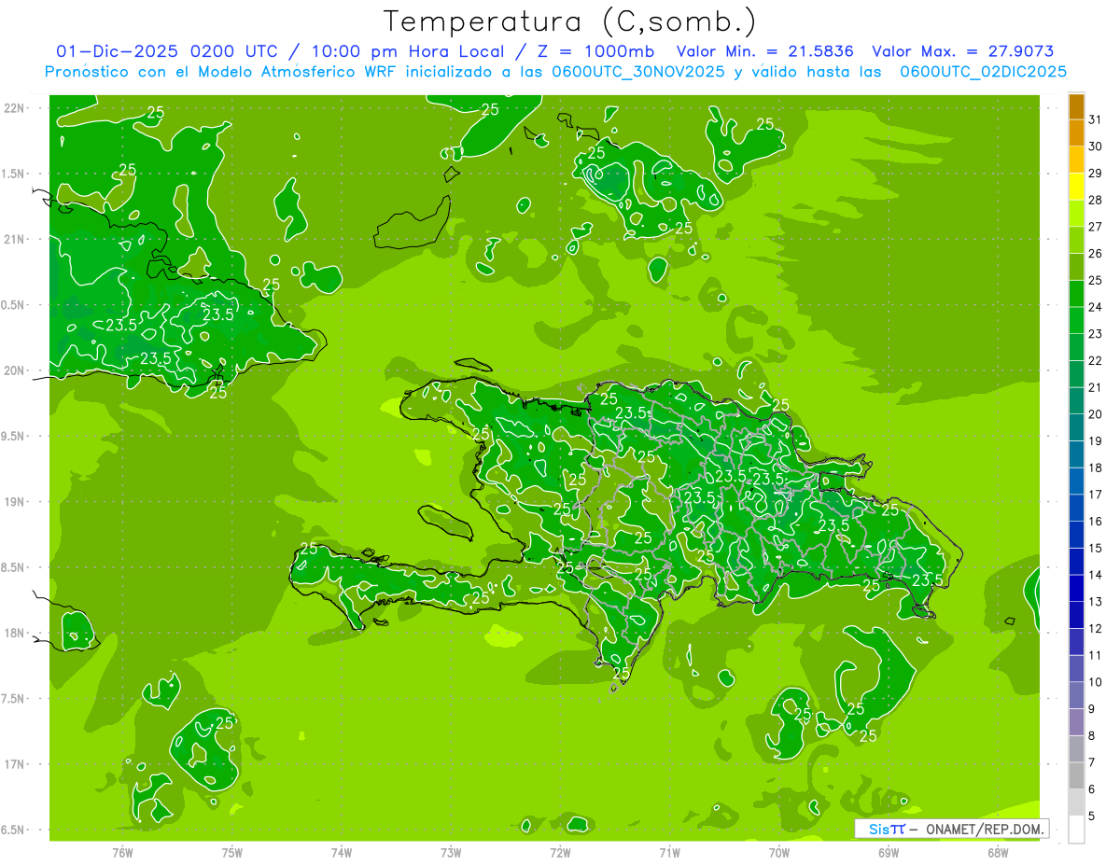Click the 73W longitude axis label
Screen dimensions: 1120x865
(451, 853)
